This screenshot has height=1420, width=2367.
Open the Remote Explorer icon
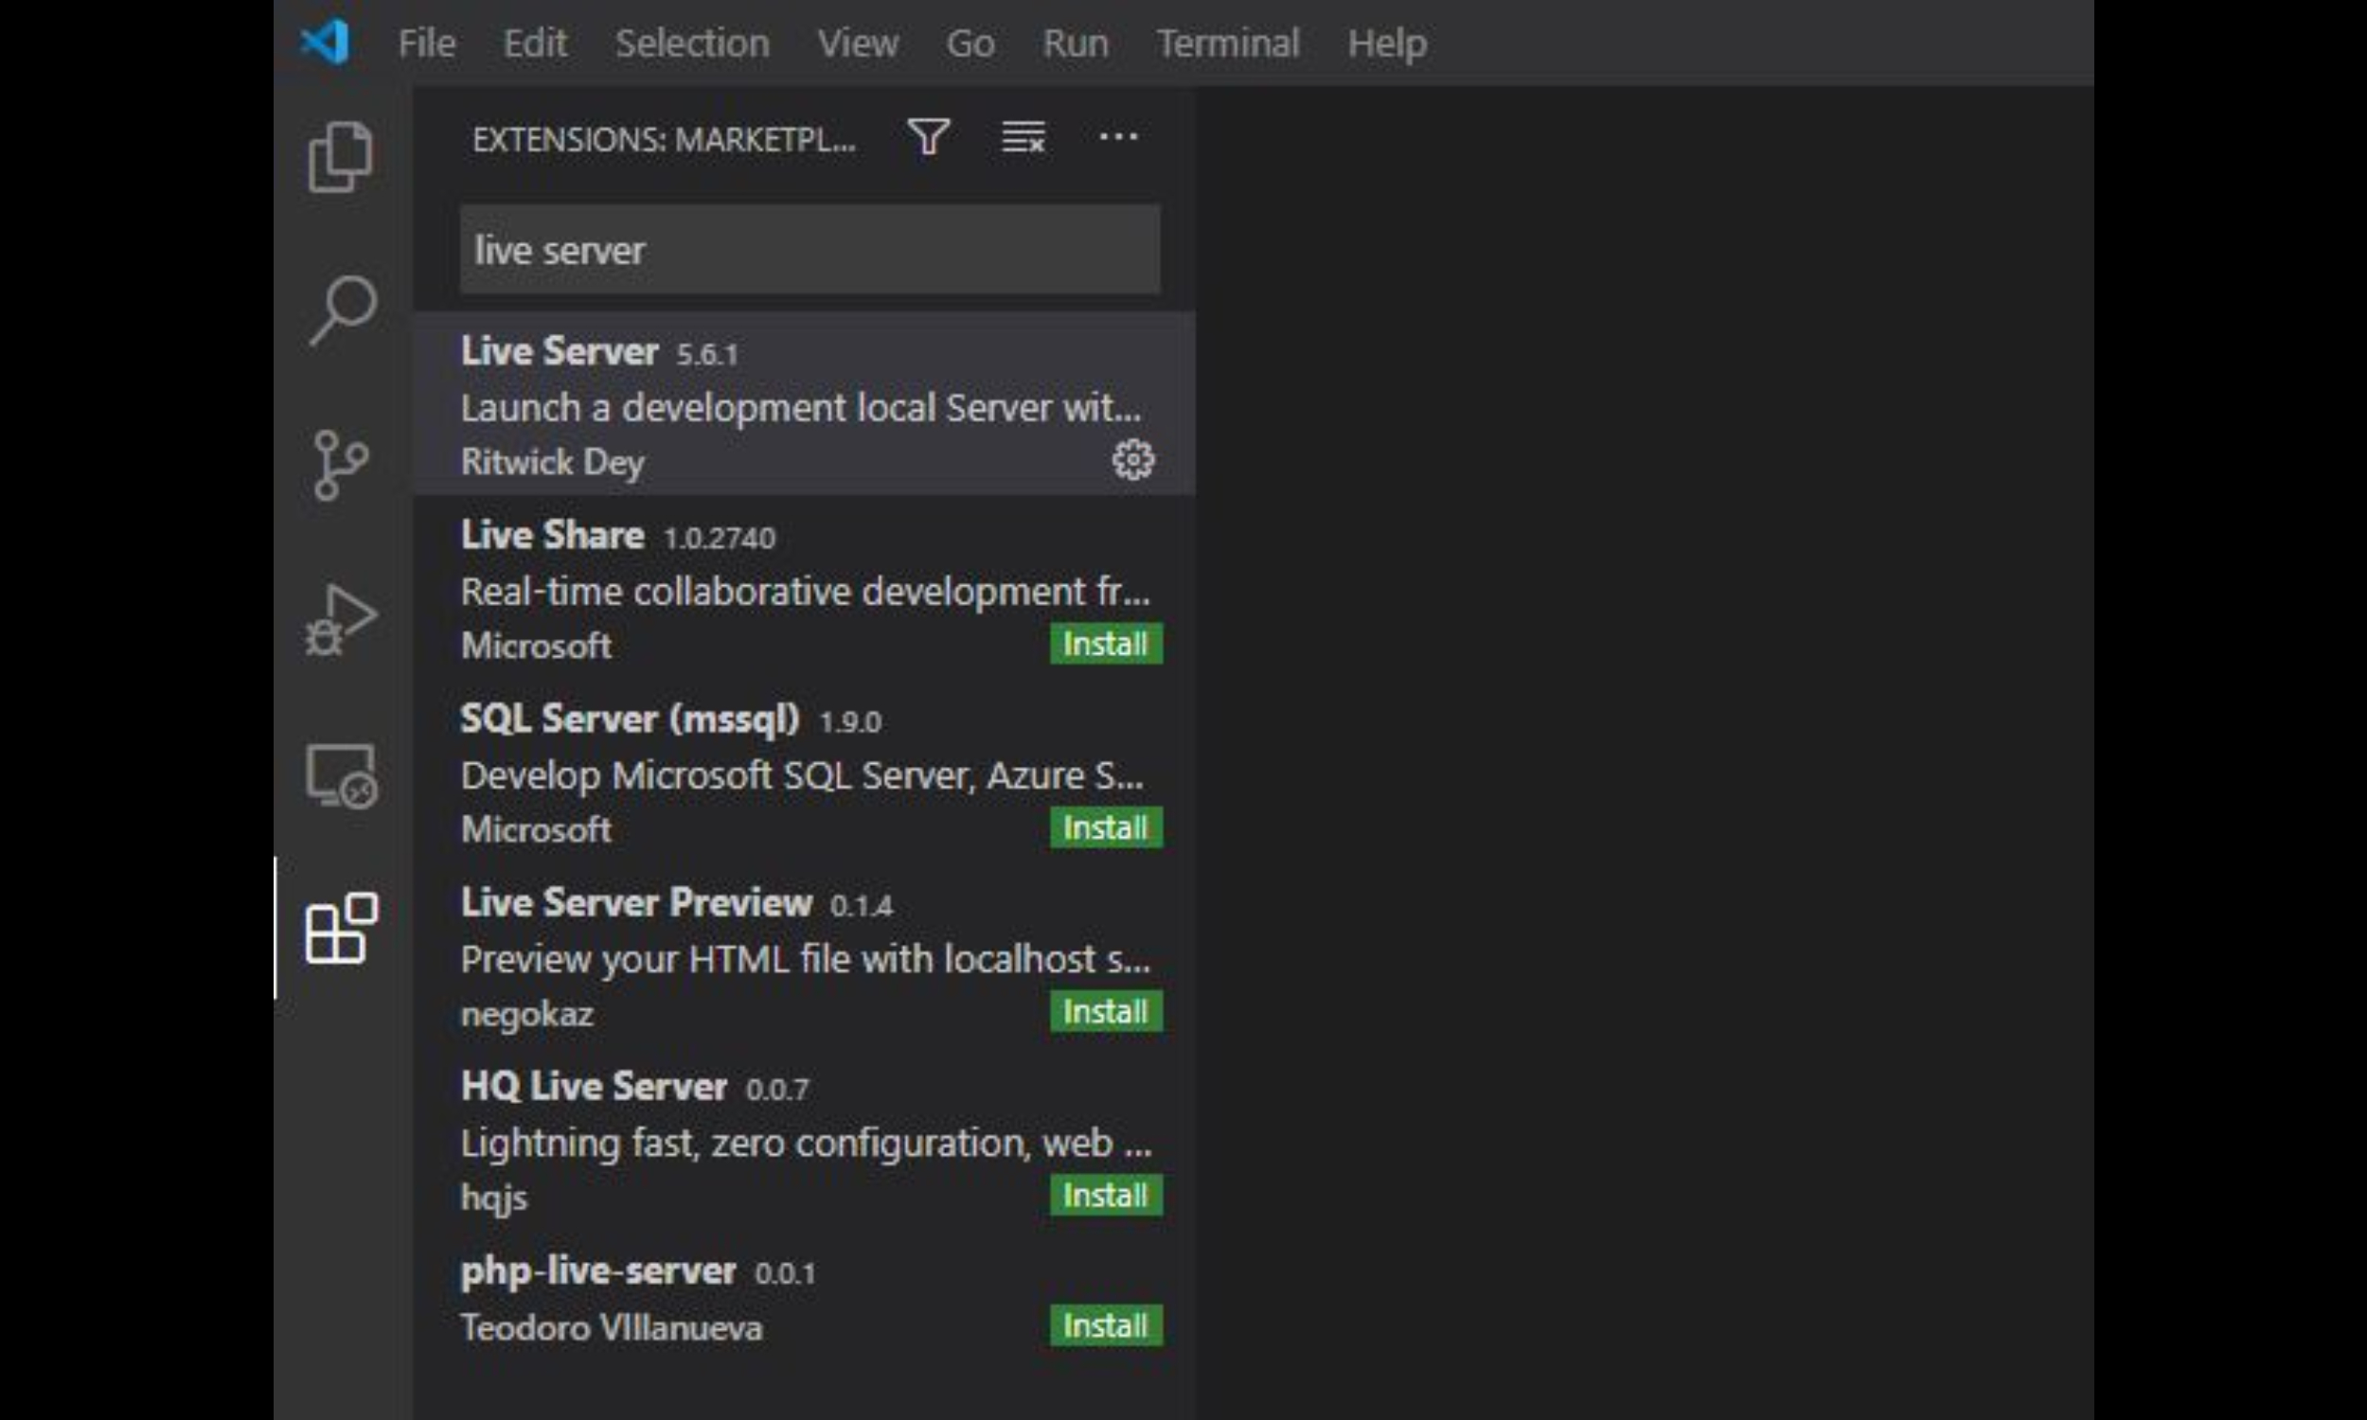tap(342, 775)
